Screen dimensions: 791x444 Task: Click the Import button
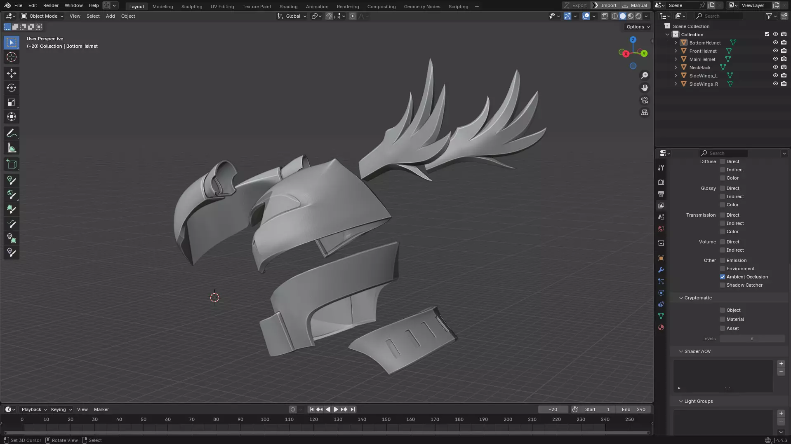[x=605, y=5]
